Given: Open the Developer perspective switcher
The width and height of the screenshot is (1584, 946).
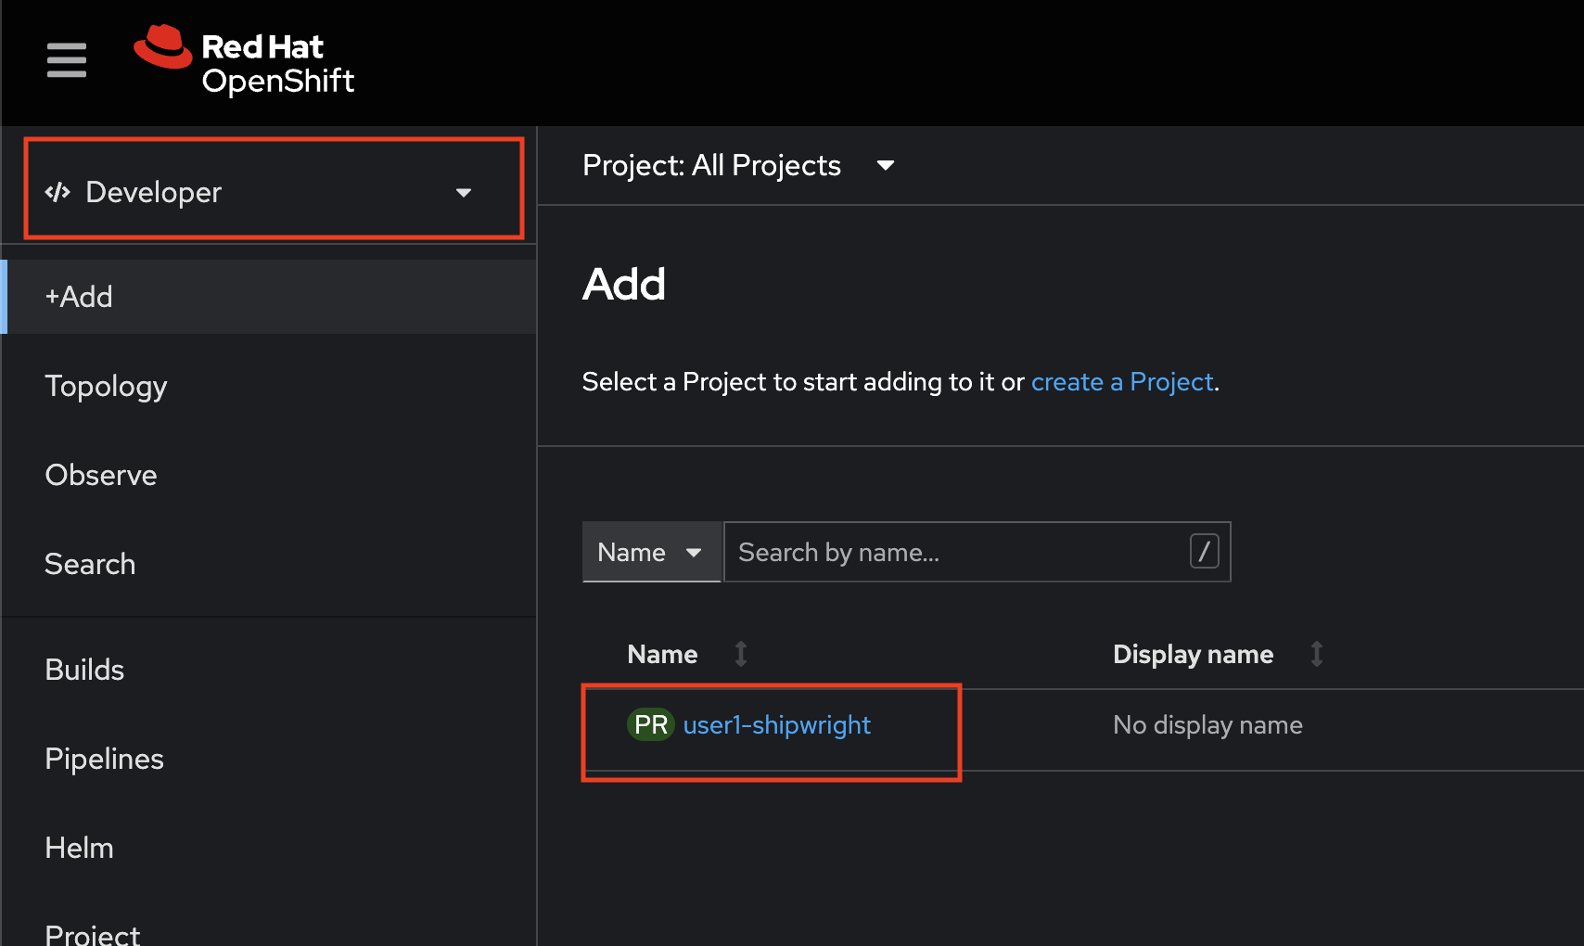Looking at the screenshot, I should pyautogui.click(x=274, y=192).
